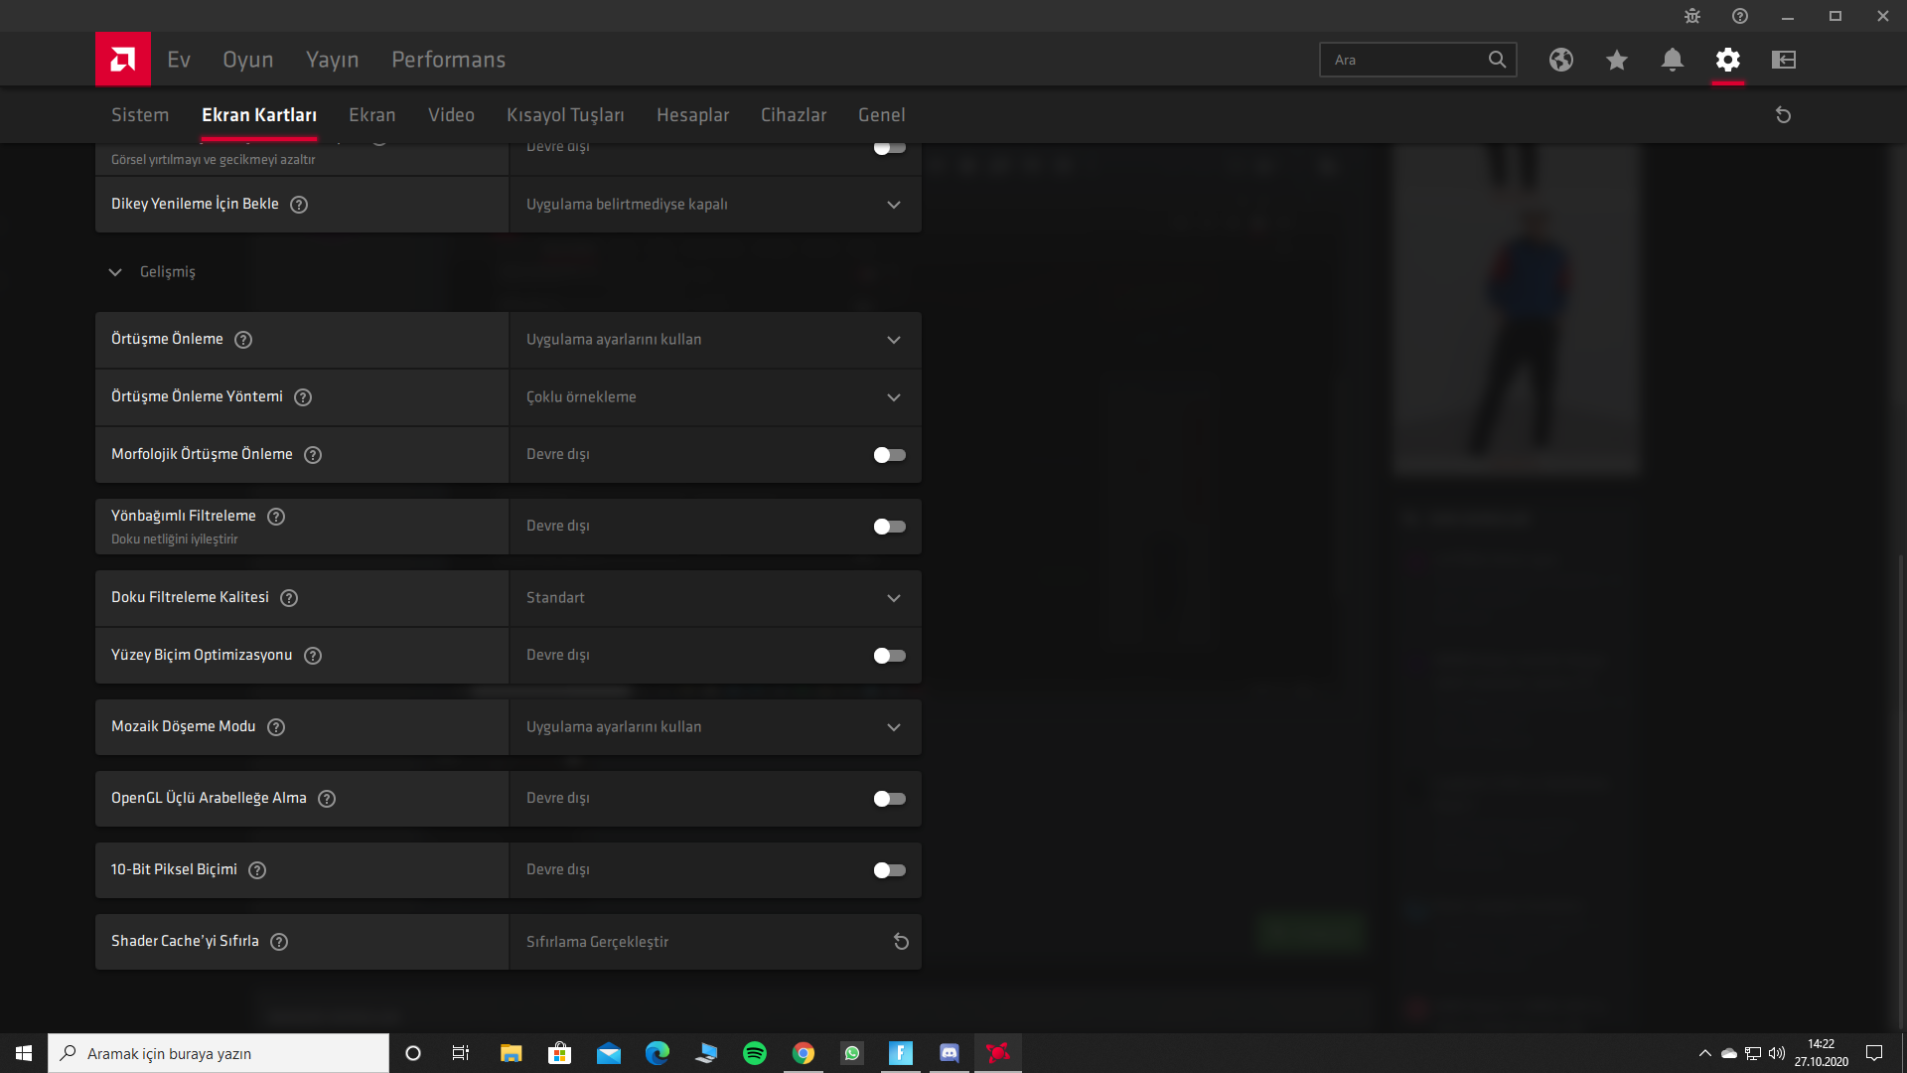Switch to the Ekran tab
Image resolution: width=1907 pixels, height=1073 pixels.
click(x=371, y=115)
